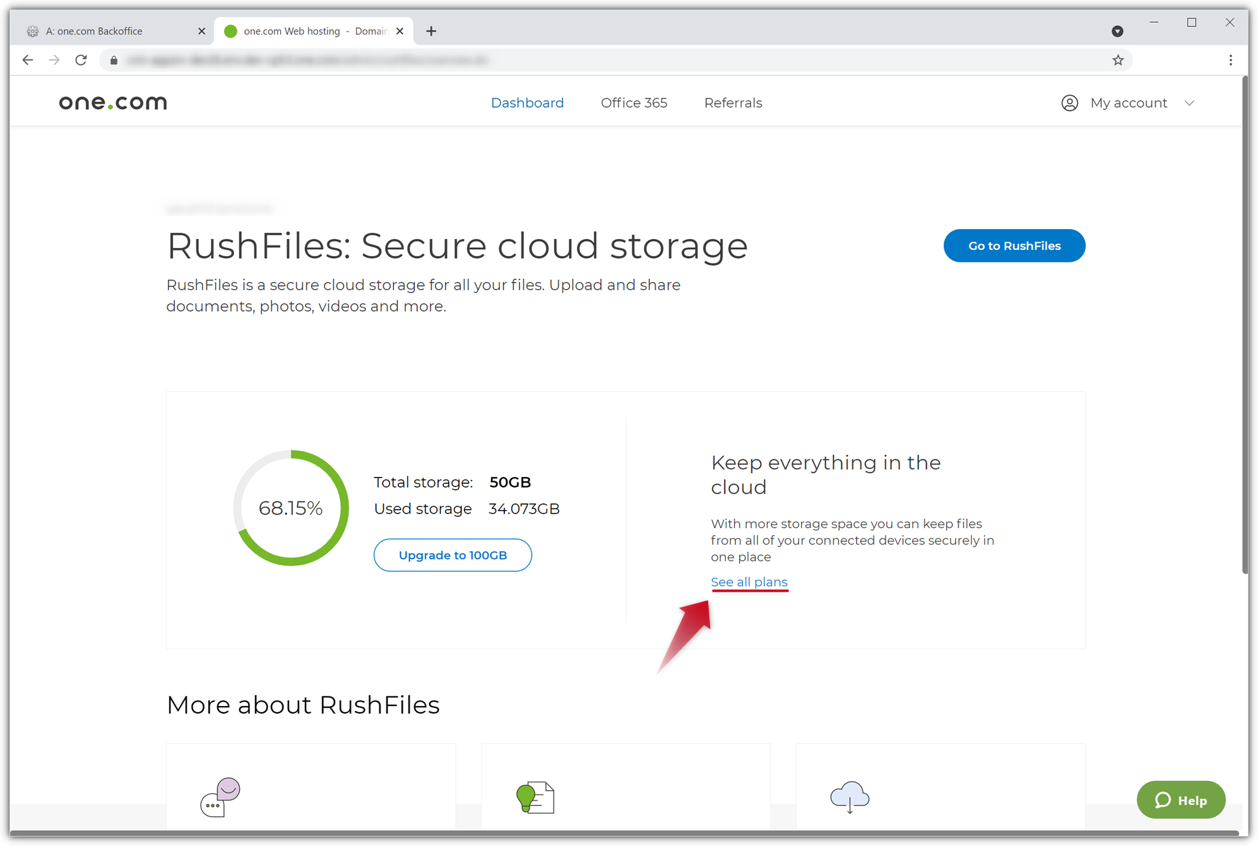The height and width of the screenshot is (846, 1258).
Task: Open the My account user profile icon
Action: (x=1069, y=103)
